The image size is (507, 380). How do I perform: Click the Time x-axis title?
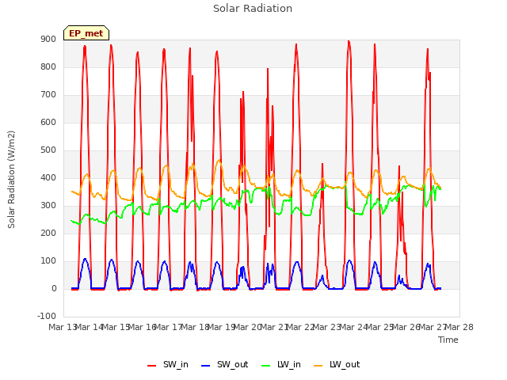(448, 340)
